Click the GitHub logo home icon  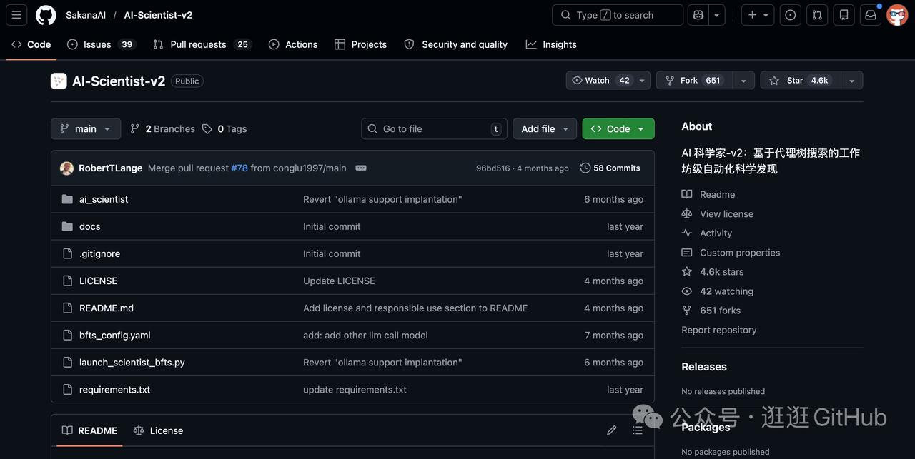point(46,15)
